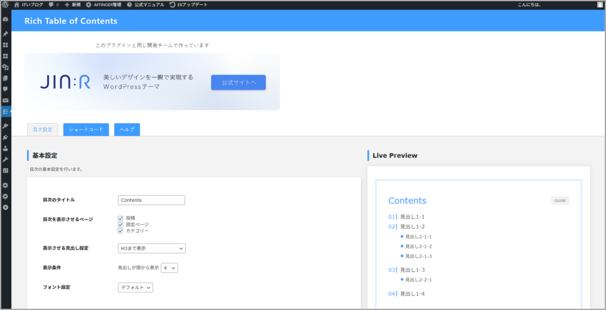Open the Dashboard from the sidebar

[x=5, y=19]
